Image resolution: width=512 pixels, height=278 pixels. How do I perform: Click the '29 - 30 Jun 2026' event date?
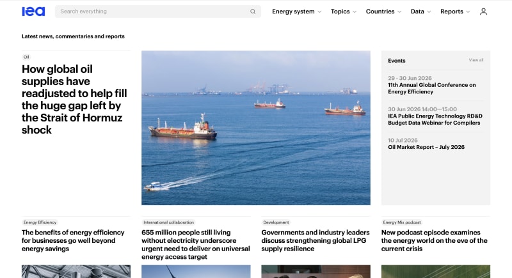410,78
